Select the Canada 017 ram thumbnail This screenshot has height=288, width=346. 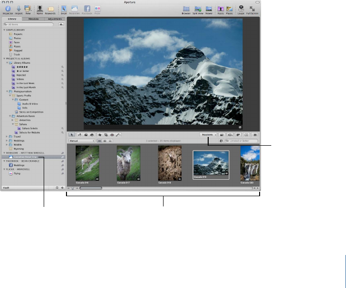(x=128, y=163)
